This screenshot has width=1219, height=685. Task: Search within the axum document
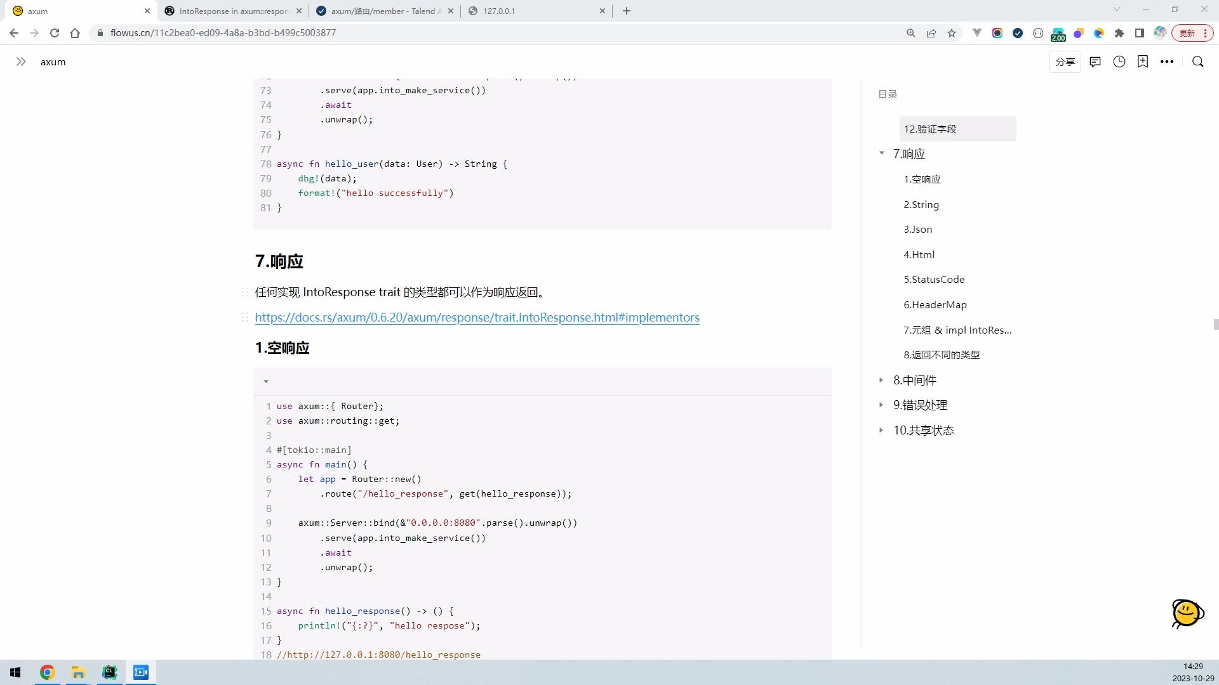point(1197,62)
